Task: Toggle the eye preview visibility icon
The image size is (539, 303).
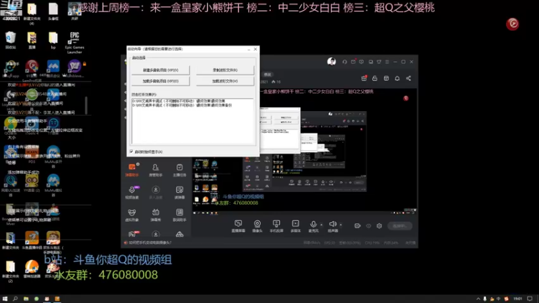Action: [x=369, y=226]
